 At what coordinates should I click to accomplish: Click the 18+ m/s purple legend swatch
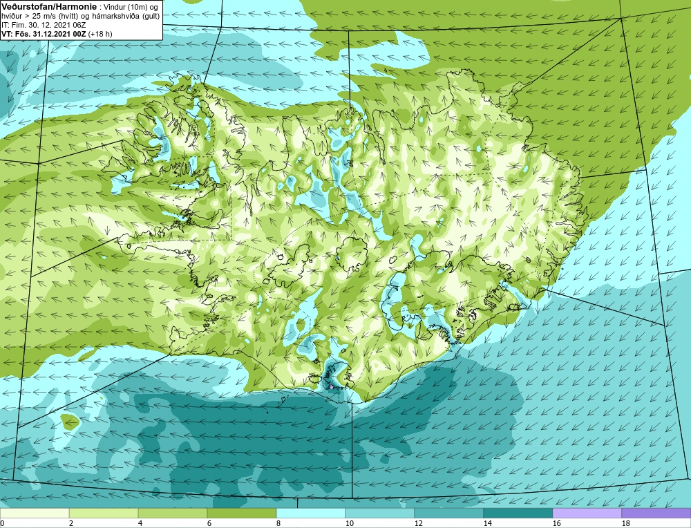point(656,513)
